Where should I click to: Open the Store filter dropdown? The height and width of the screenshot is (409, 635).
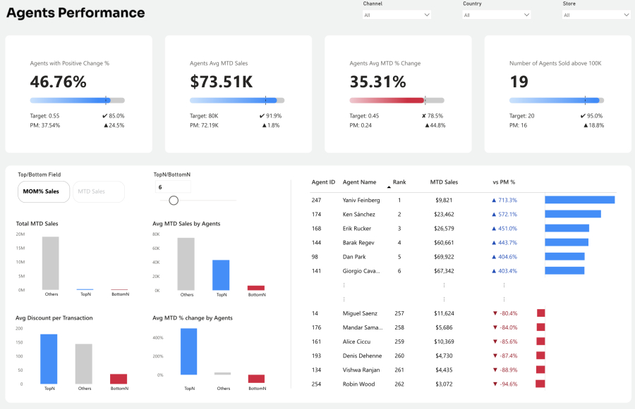[x=596, y=15]
